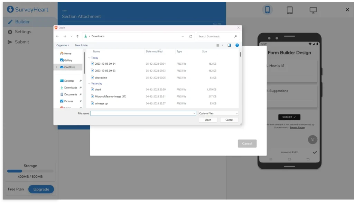Toggle the preview pane icon
Viewport: 354px width, 203px height.
[x=229, y=45]
